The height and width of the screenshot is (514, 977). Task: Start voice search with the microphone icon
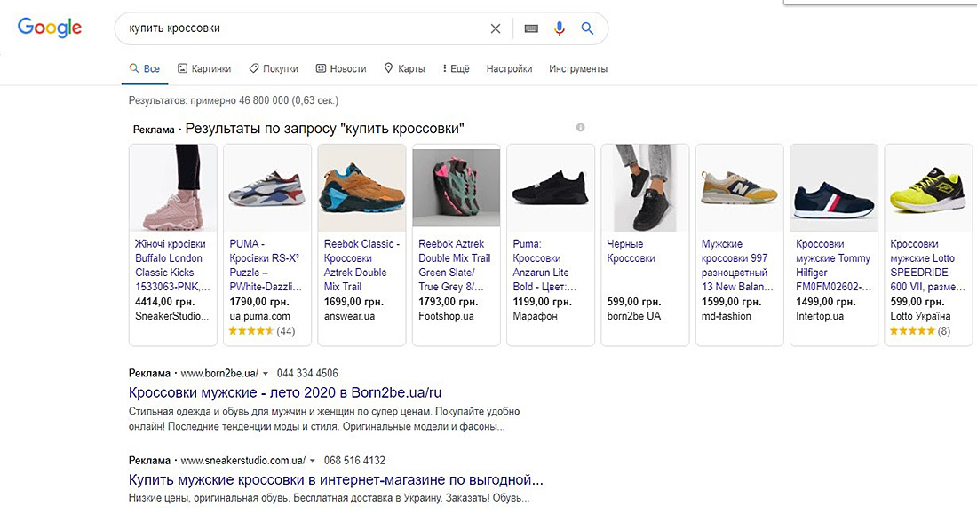560,28
